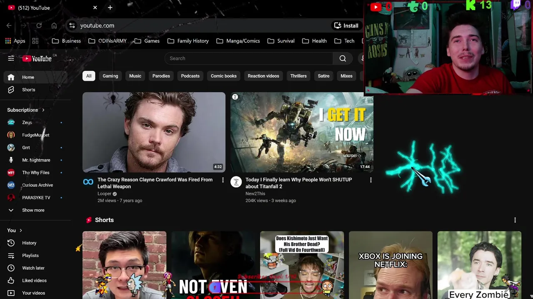The height and width of the screenshot is (299, 533).
Task: Open the New2This channel name link
Action: click(255, 194)
